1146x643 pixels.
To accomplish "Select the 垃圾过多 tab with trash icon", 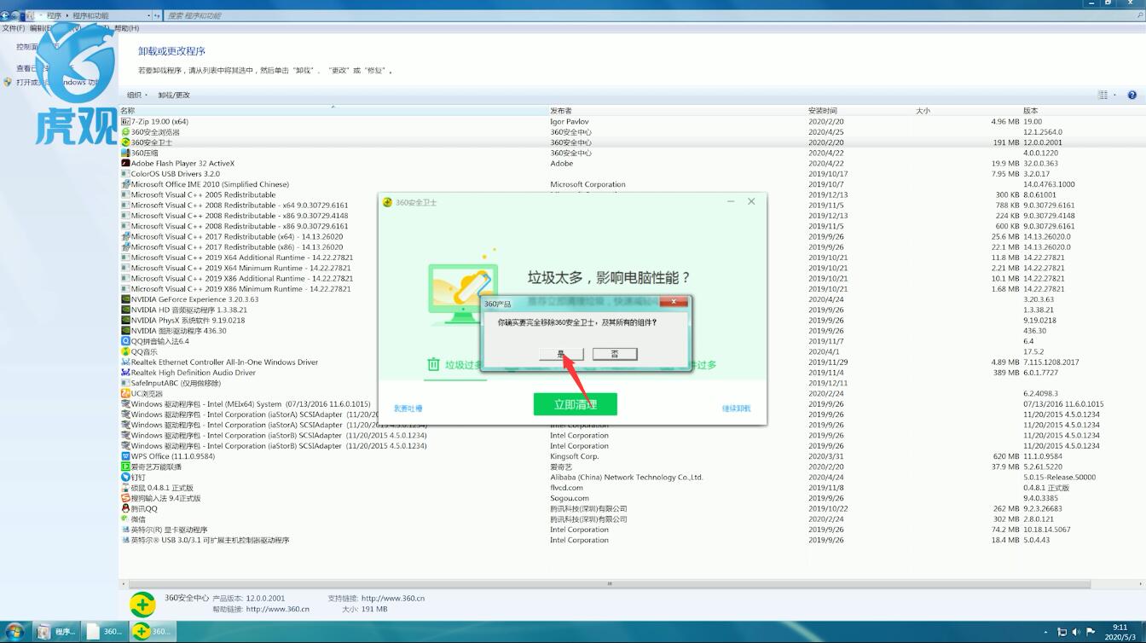I will pos(454,365).
